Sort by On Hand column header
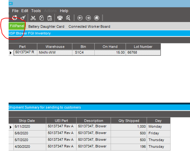The image size is (190, 158). 110,47
